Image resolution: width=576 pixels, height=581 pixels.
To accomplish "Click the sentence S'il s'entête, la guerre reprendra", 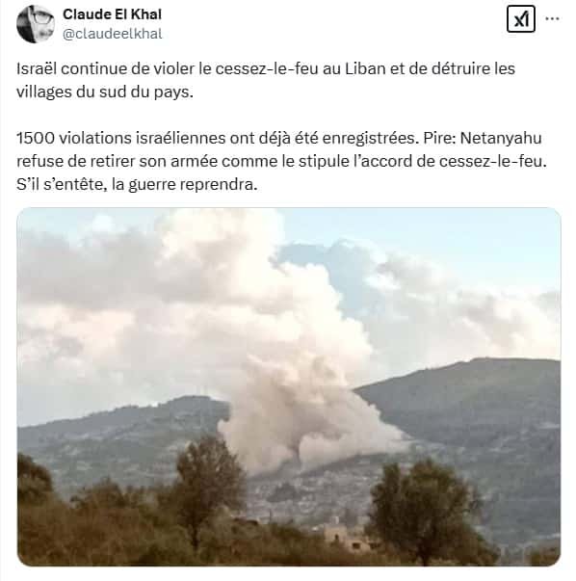I will click(137, 184).
